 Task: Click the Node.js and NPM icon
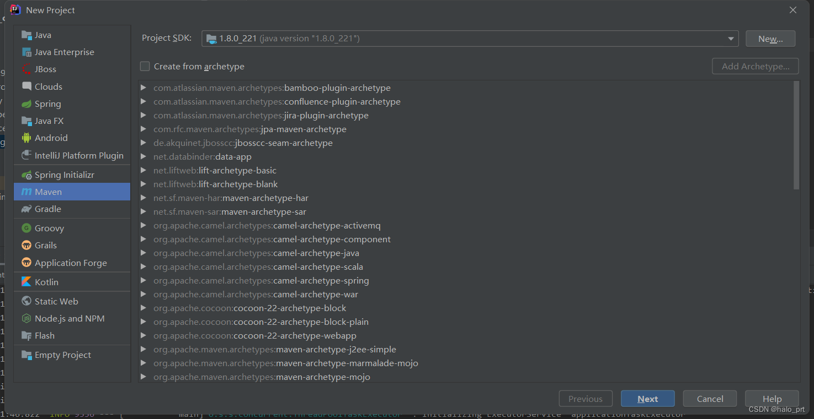tap(26, 319)
